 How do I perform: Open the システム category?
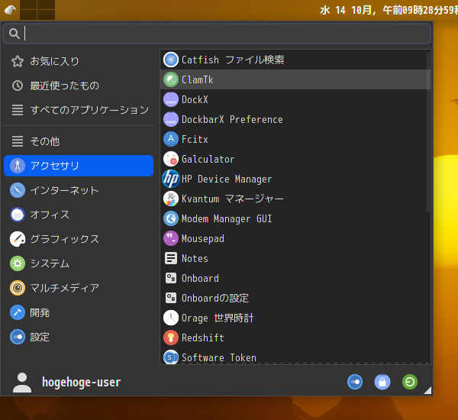point(79,263)
